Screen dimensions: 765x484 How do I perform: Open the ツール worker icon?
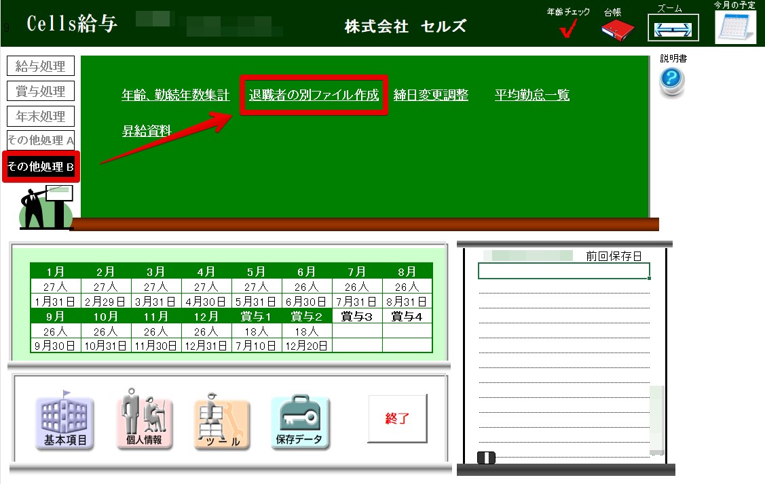(221, 422)
